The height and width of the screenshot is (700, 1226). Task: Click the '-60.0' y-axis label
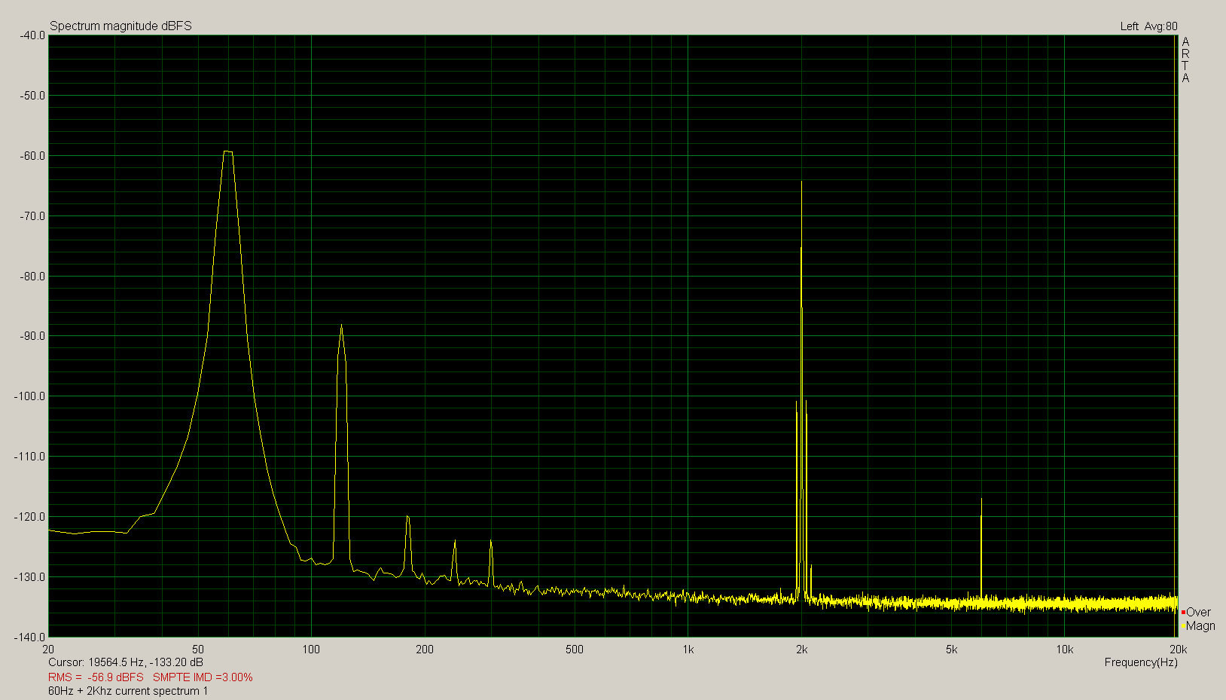[x=32, y=155]
